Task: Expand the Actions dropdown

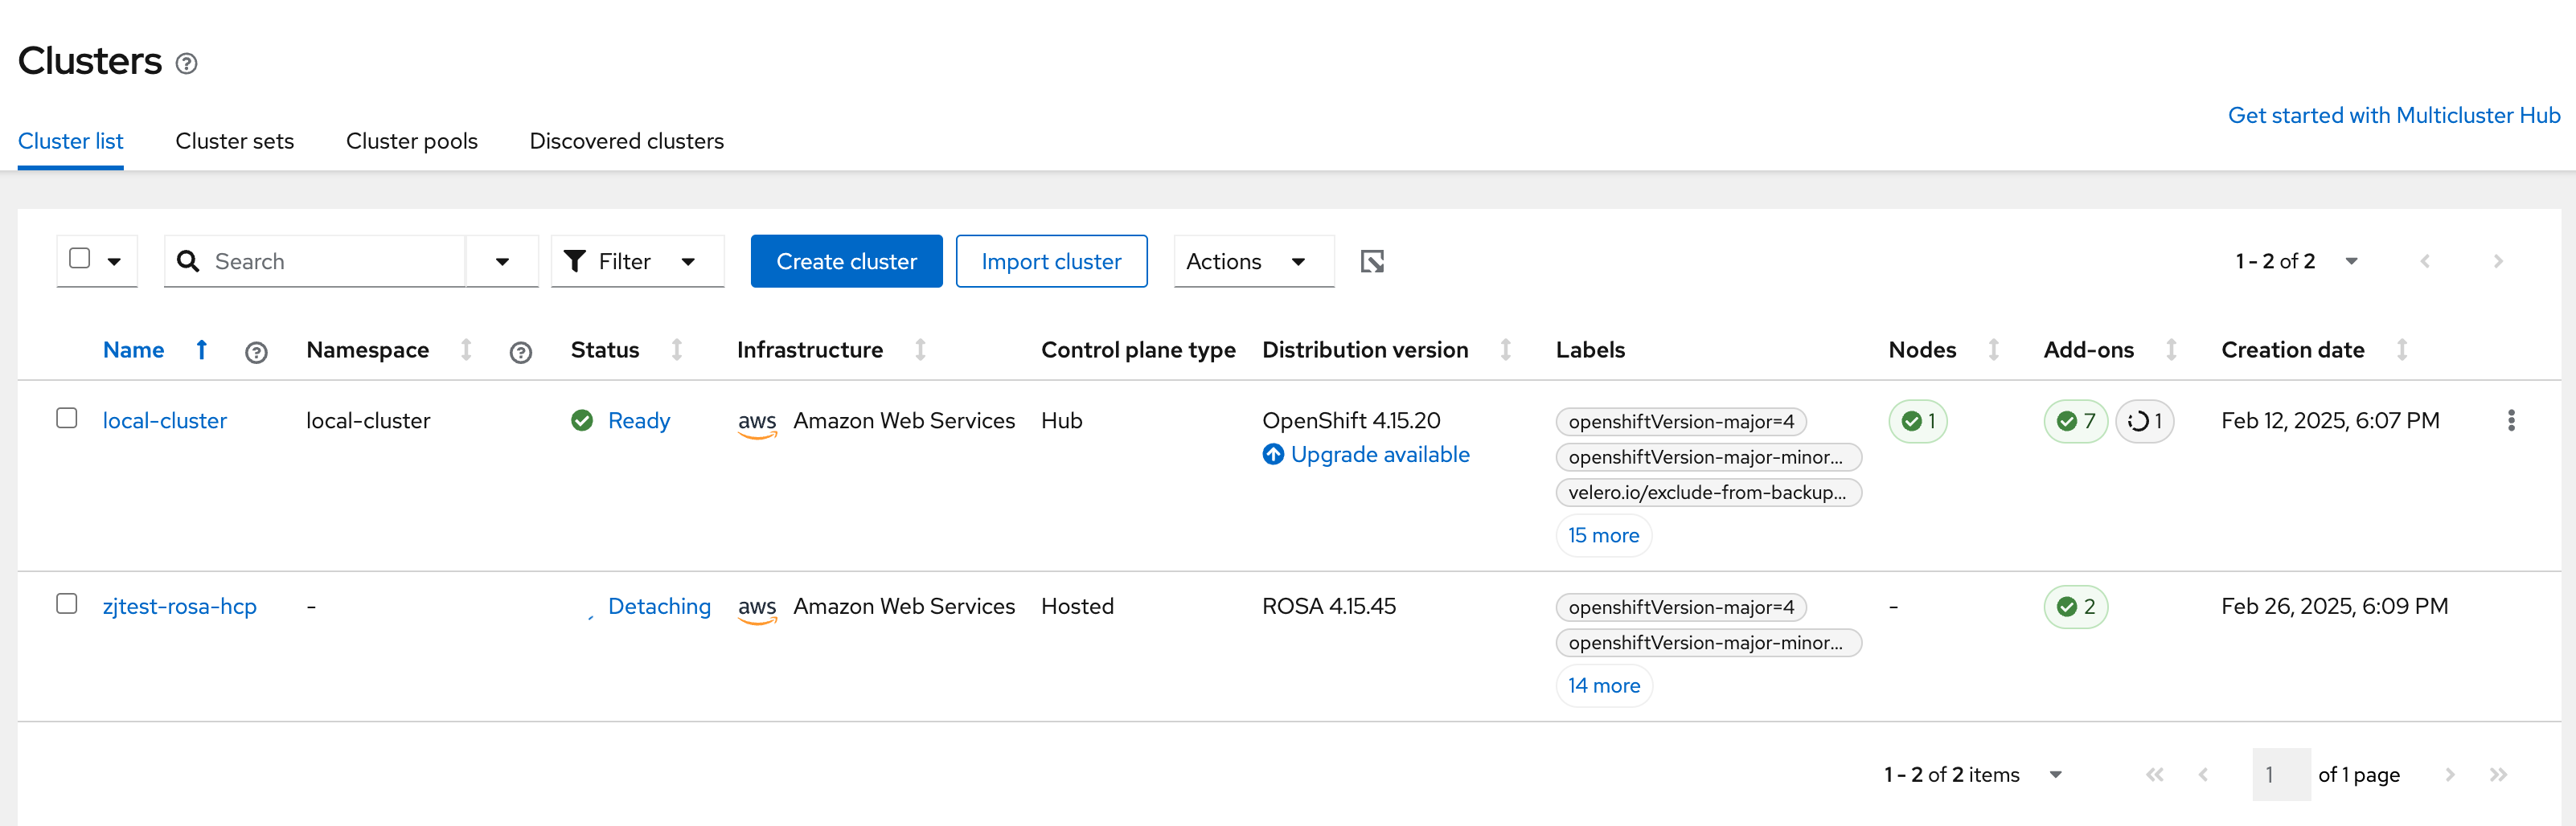Action: 1253,262
